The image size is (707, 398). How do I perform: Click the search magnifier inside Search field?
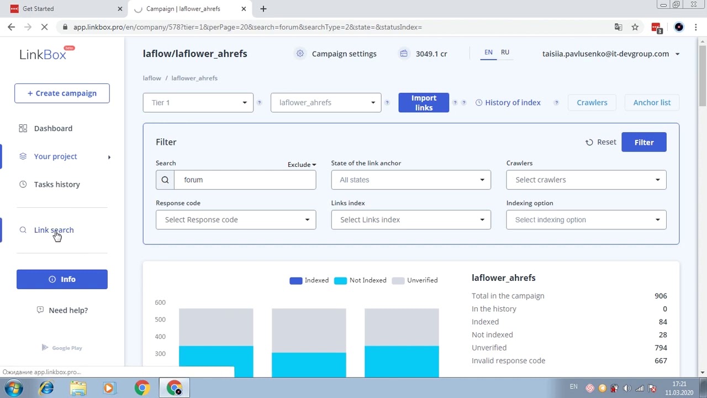[x=165, y=180]
